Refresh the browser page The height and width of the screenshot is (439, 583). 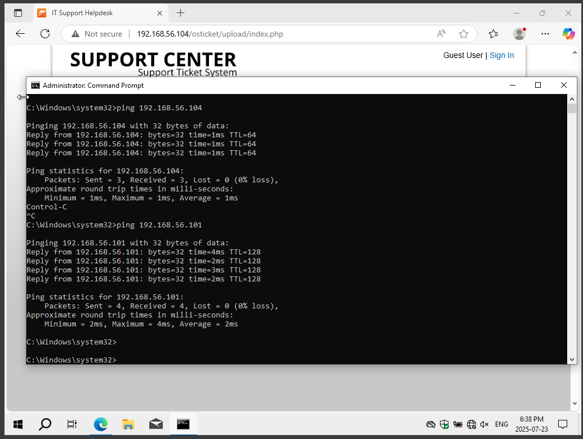[45, 34]
